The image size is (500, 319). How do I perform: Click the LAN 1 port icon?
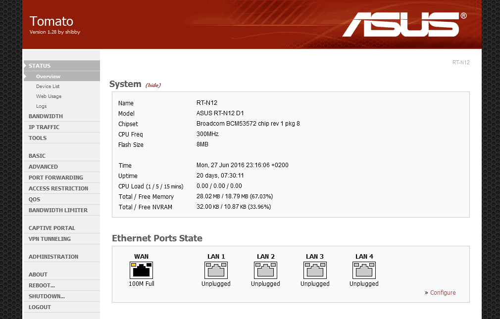click(x=216, y=270)
